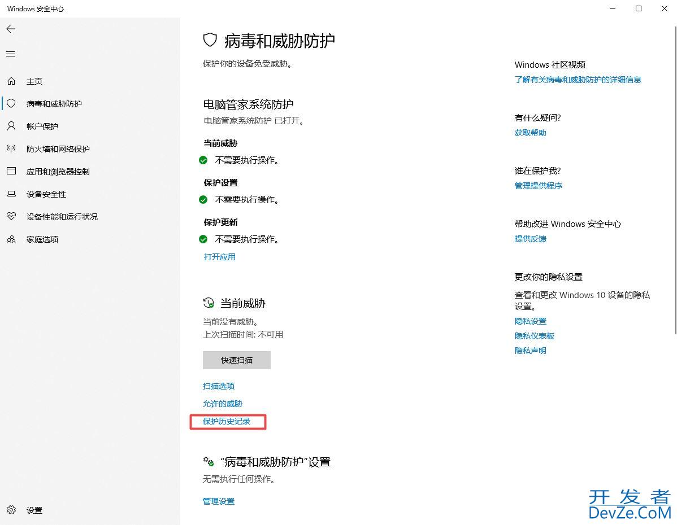Click the window icon for 应用和浏览器控制
This screenshot has height=525, width=677.
tap(11, 171)
